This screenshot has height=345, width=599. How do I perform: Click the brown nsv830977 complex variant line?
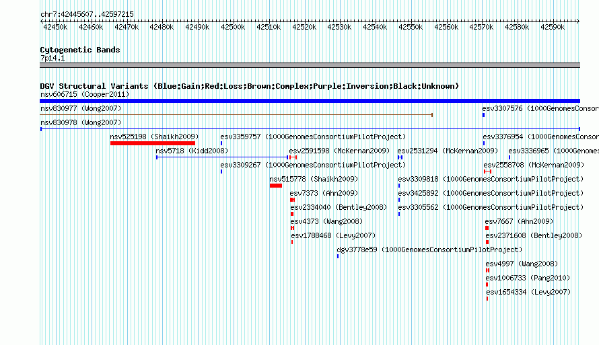[236, 115]
